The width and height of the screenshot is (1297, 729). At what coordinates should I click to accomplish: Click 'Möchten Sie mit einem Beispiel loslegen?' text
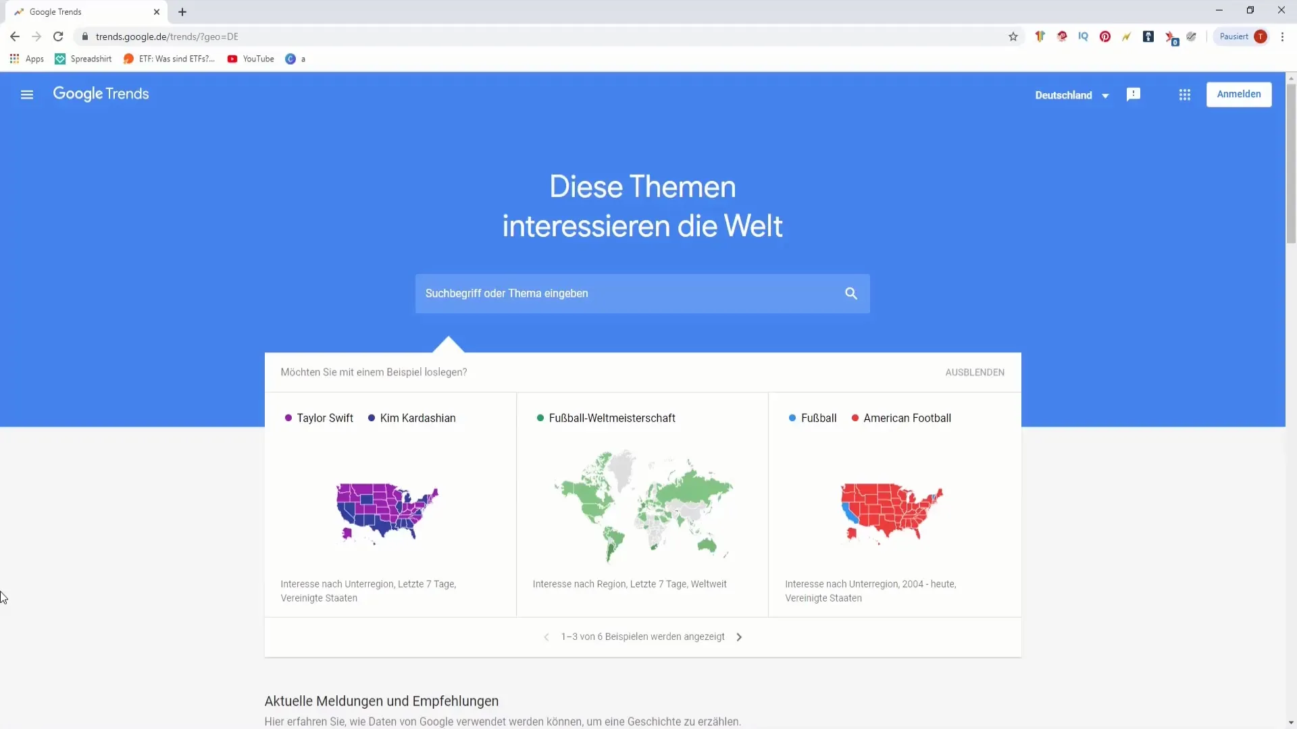pyautogui.click(x=374, y=373)
